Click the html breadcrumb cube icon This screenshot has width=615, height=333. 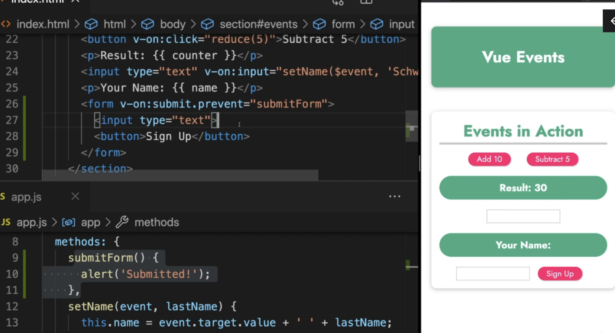[x=91, y=24]
